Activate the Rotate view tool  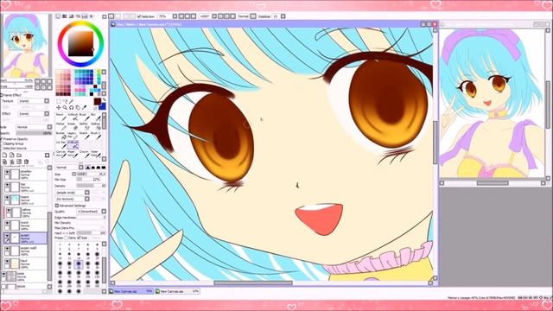71,107
